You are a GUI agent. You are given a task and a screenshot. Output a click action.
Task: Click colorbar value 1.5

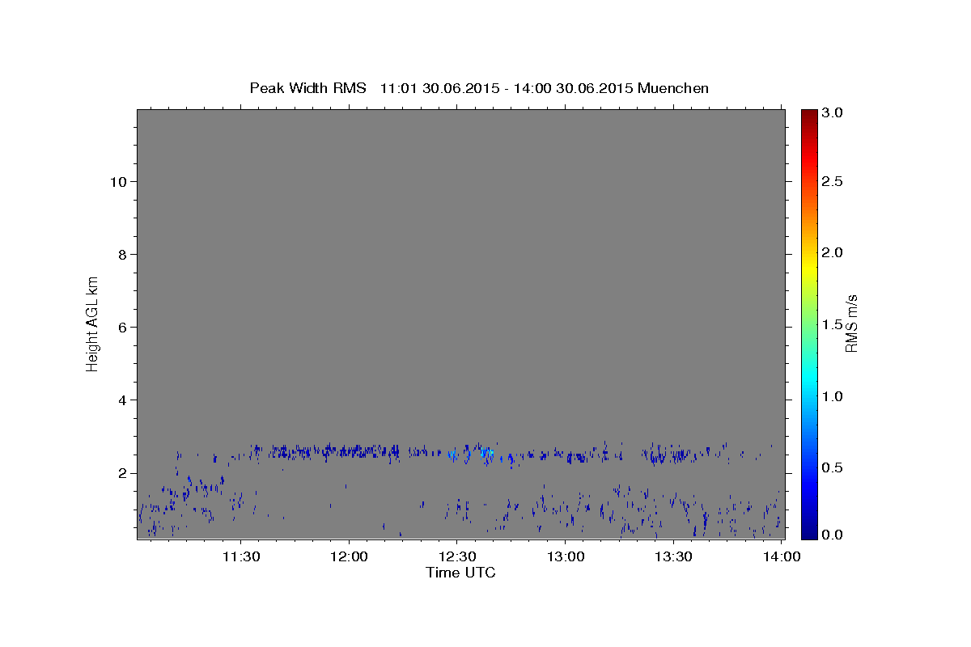[x=833, y=324]
